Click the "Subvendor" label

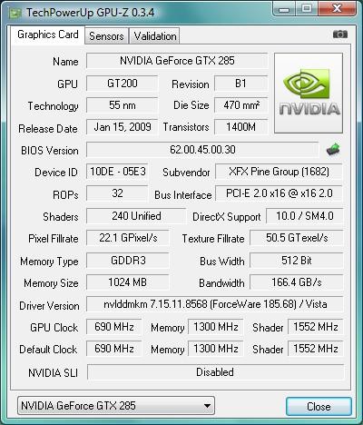coord(186,173)
